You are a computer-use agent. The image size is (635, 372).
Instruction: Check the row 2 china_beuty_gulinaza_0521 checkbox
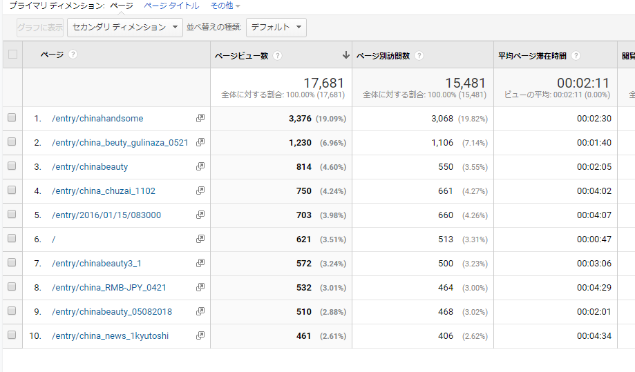12,141
